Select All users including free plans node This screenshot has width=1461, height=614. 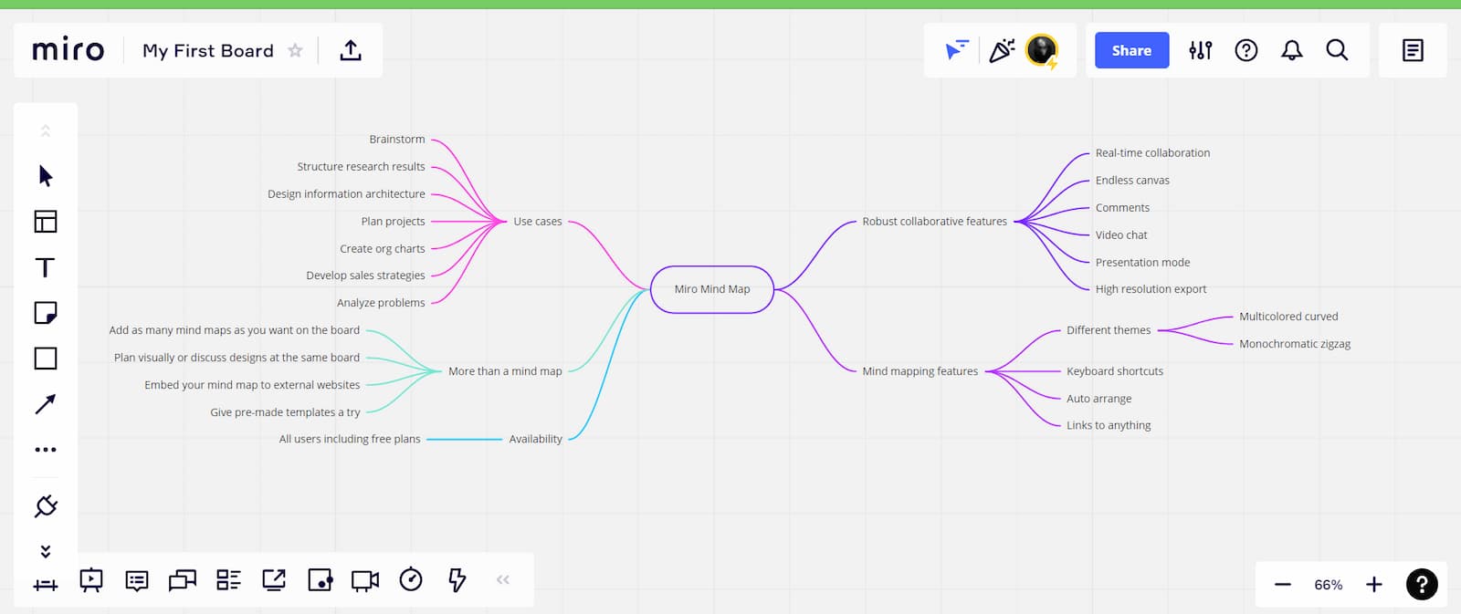(350, 439)
